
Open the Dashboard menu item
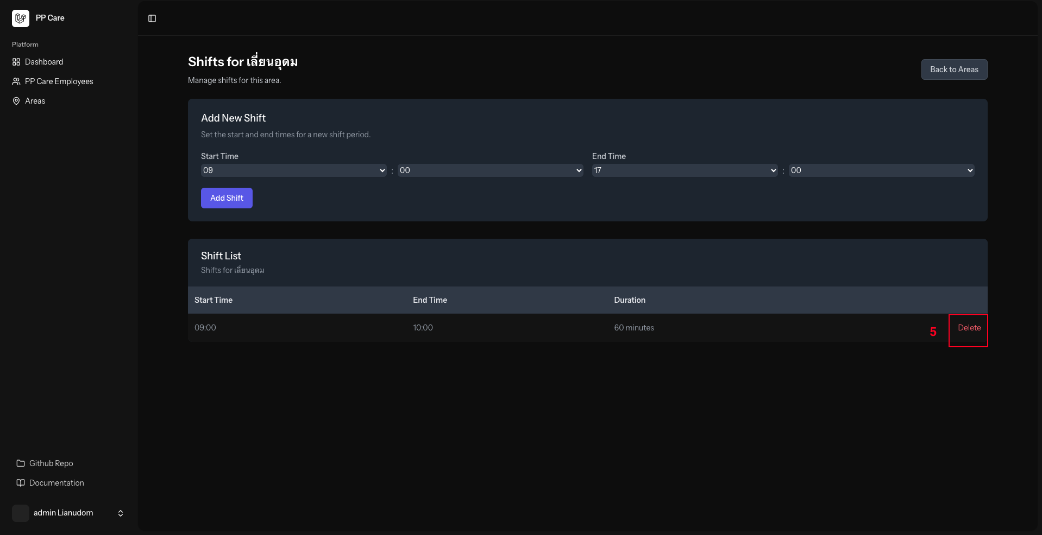(69, 62)
